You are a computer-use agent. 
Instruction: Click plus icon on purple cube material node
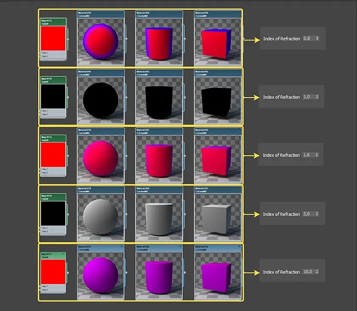239,247
